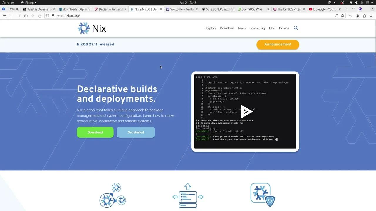Reload the nixos.org page
Screen dimensions: 376x211
(40, 16)
